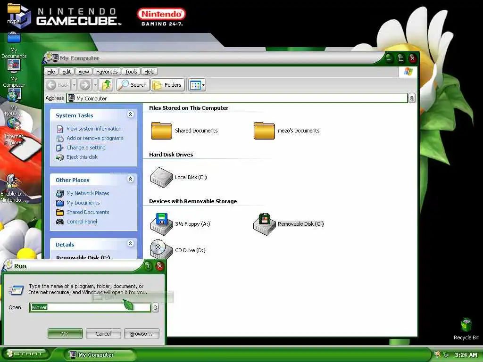Open the Help menu
The width and height of the screenshot is (483, 362).
pos(150,72)
